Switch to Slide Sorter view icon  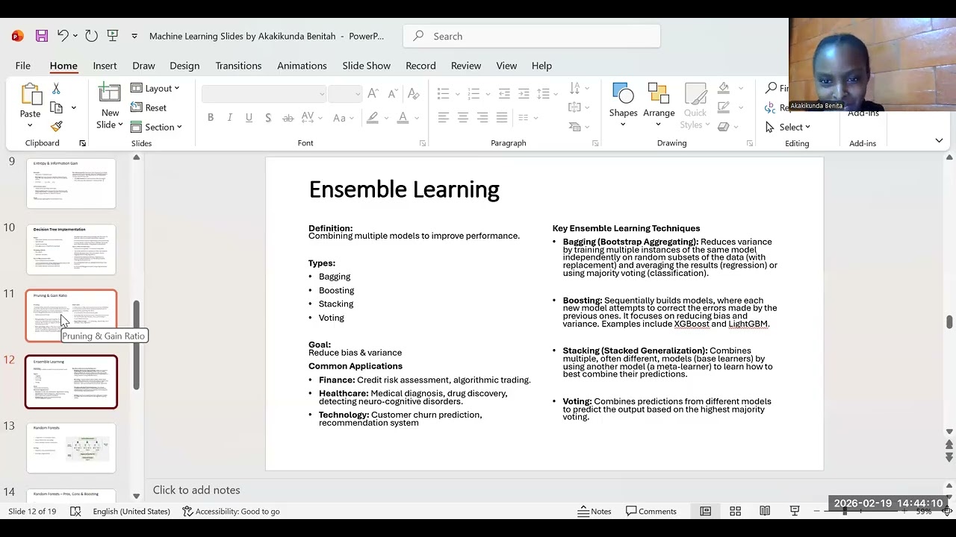pyautogui.click(x=735, y=511)
